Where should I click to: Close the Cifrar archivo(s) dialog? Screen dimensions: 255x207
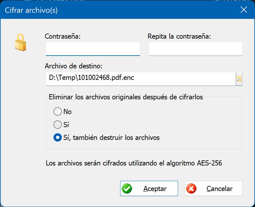[243, 10]
